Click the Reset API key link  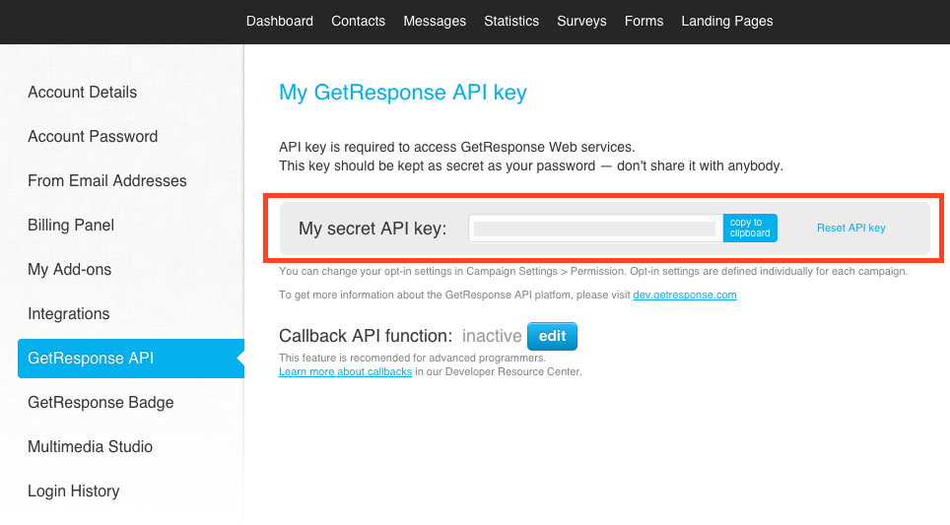point(850,229)
